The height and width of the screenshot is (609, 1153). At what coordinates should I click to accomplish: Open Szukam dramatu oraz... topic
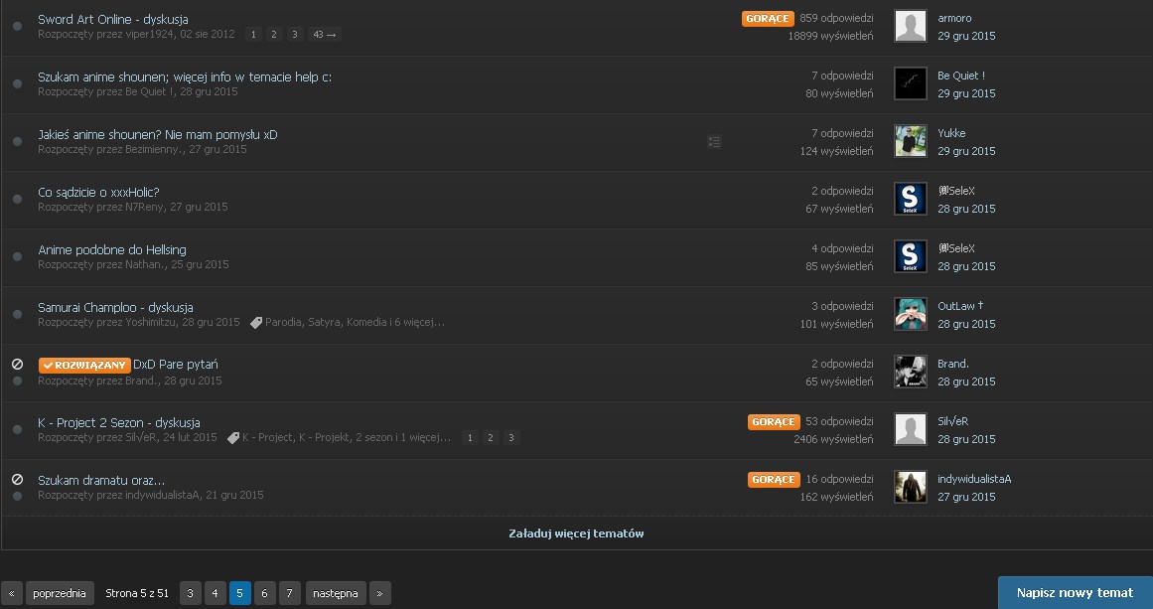pyautogui.click(x=101, y=480)
